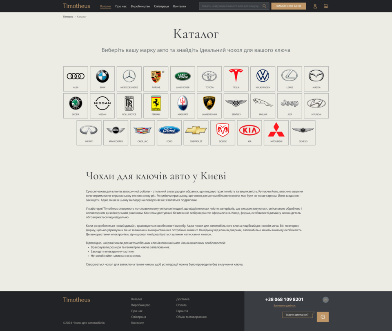392x331 pixels.
Task: Open footer link Про нас
Action: (x=137, y=311)
